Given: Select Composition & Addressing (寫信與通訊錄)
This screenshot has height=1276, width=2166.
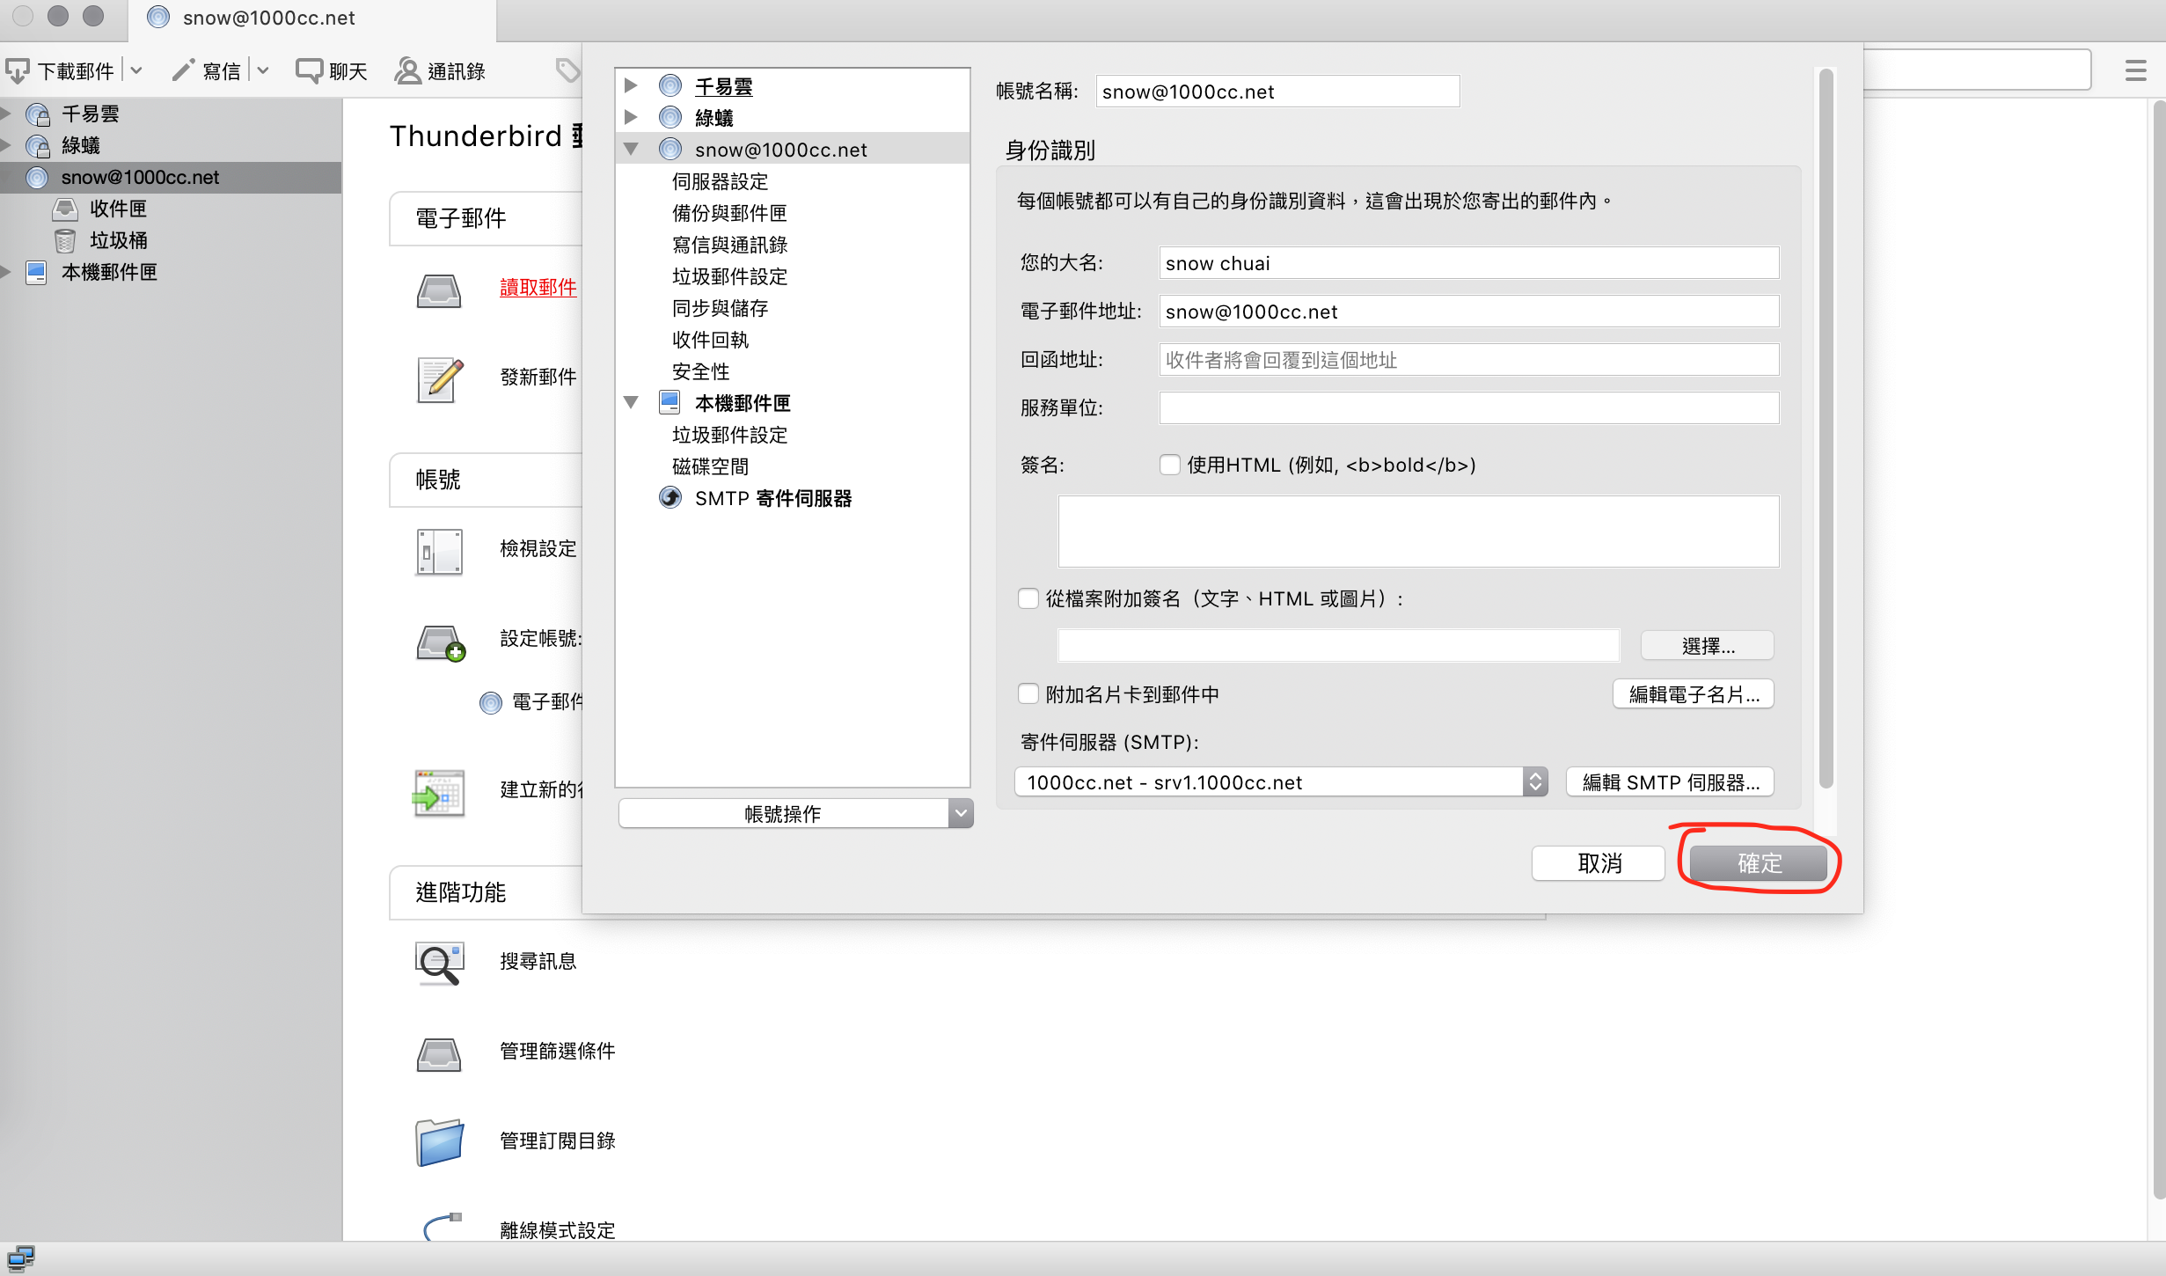Looking at the screenshot, I should coord(729,245).
